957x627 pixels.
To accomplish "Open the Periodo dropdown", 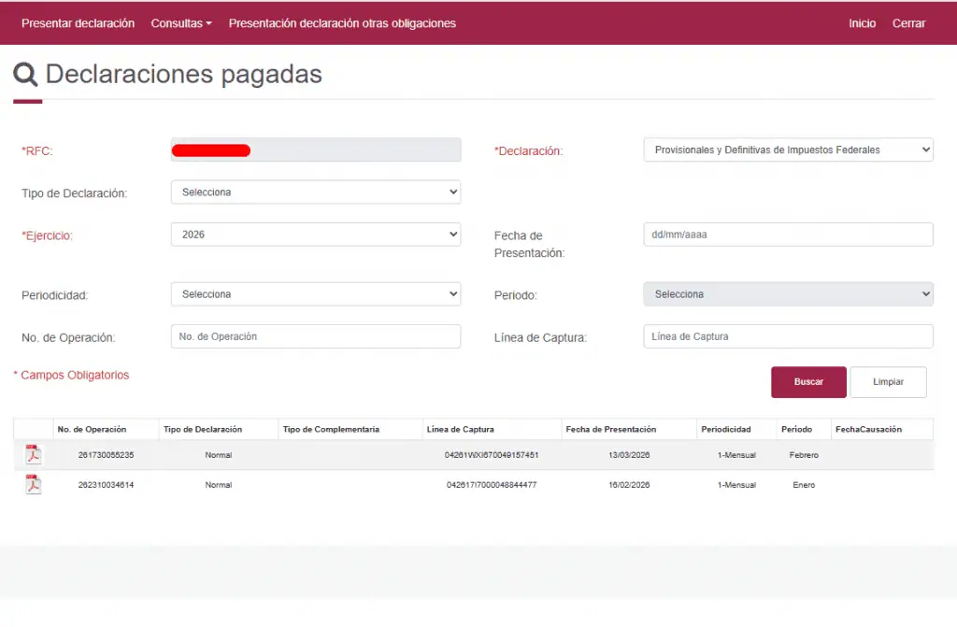I will point(788,294).
